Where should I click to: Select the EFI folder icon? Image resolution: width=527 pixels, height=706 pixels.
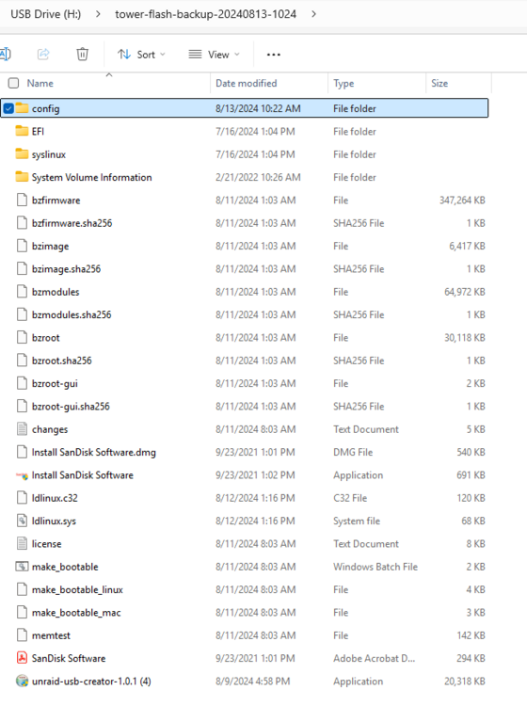click(x=22, y=131)
